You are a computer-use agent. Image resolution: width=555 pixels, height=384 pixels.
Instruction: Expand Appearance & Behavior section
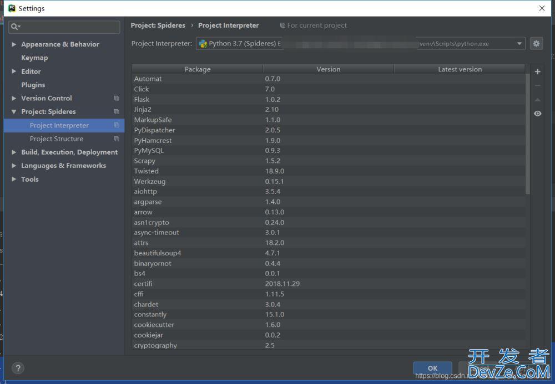pyautogui.click(x=14, y=44)
